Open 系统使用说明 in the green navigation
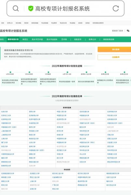This screenshot has width=131, height=195. pyautogui.click(x=109, y=39)
